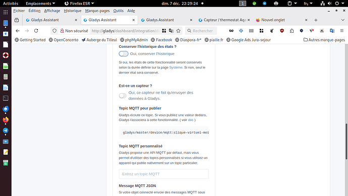Switch to the 'Nouvel onglet' tab
The height and width of the screenshot is (196, 348).
click(x=281, y=20)
